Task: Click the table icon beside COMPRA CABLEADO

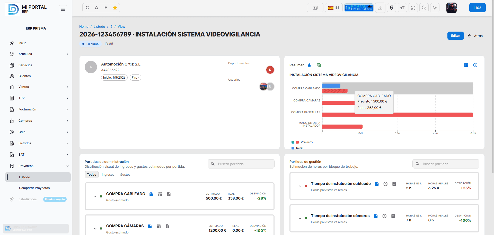Action: coord(160,194)
